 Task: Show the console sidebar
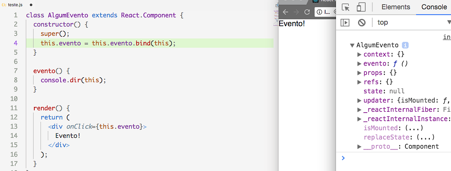345,22
